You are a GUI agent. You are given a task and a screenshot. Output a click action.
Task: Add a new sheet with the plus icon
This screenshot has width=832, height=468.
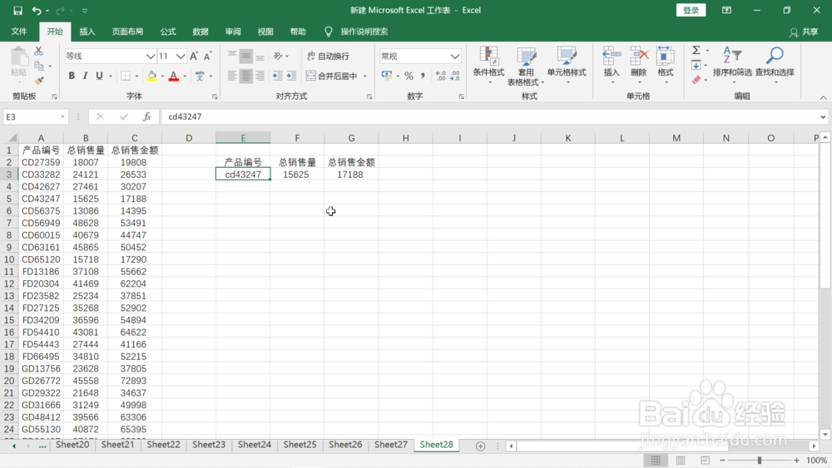pyautogui.click(x=480, y=446)
